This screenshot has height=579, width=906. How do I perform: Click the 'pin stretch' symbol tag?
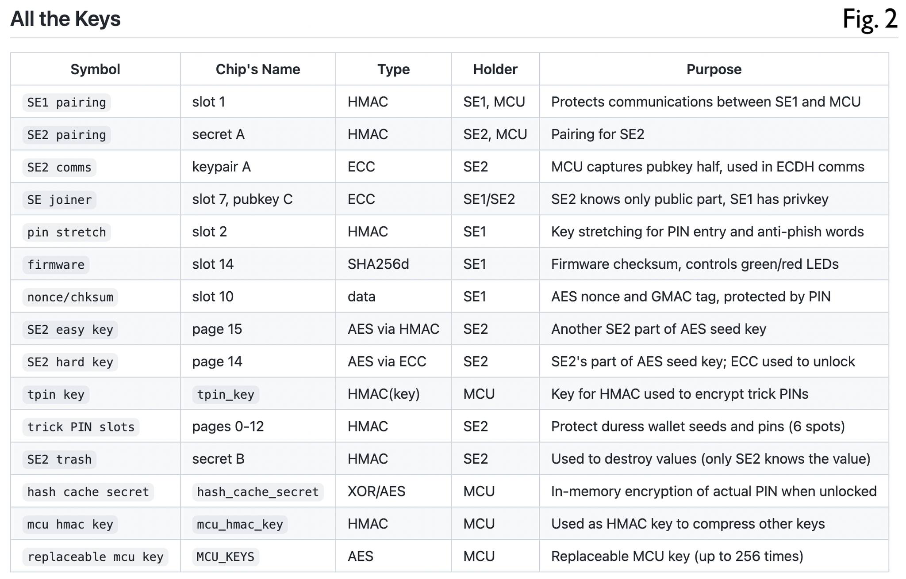66,232
